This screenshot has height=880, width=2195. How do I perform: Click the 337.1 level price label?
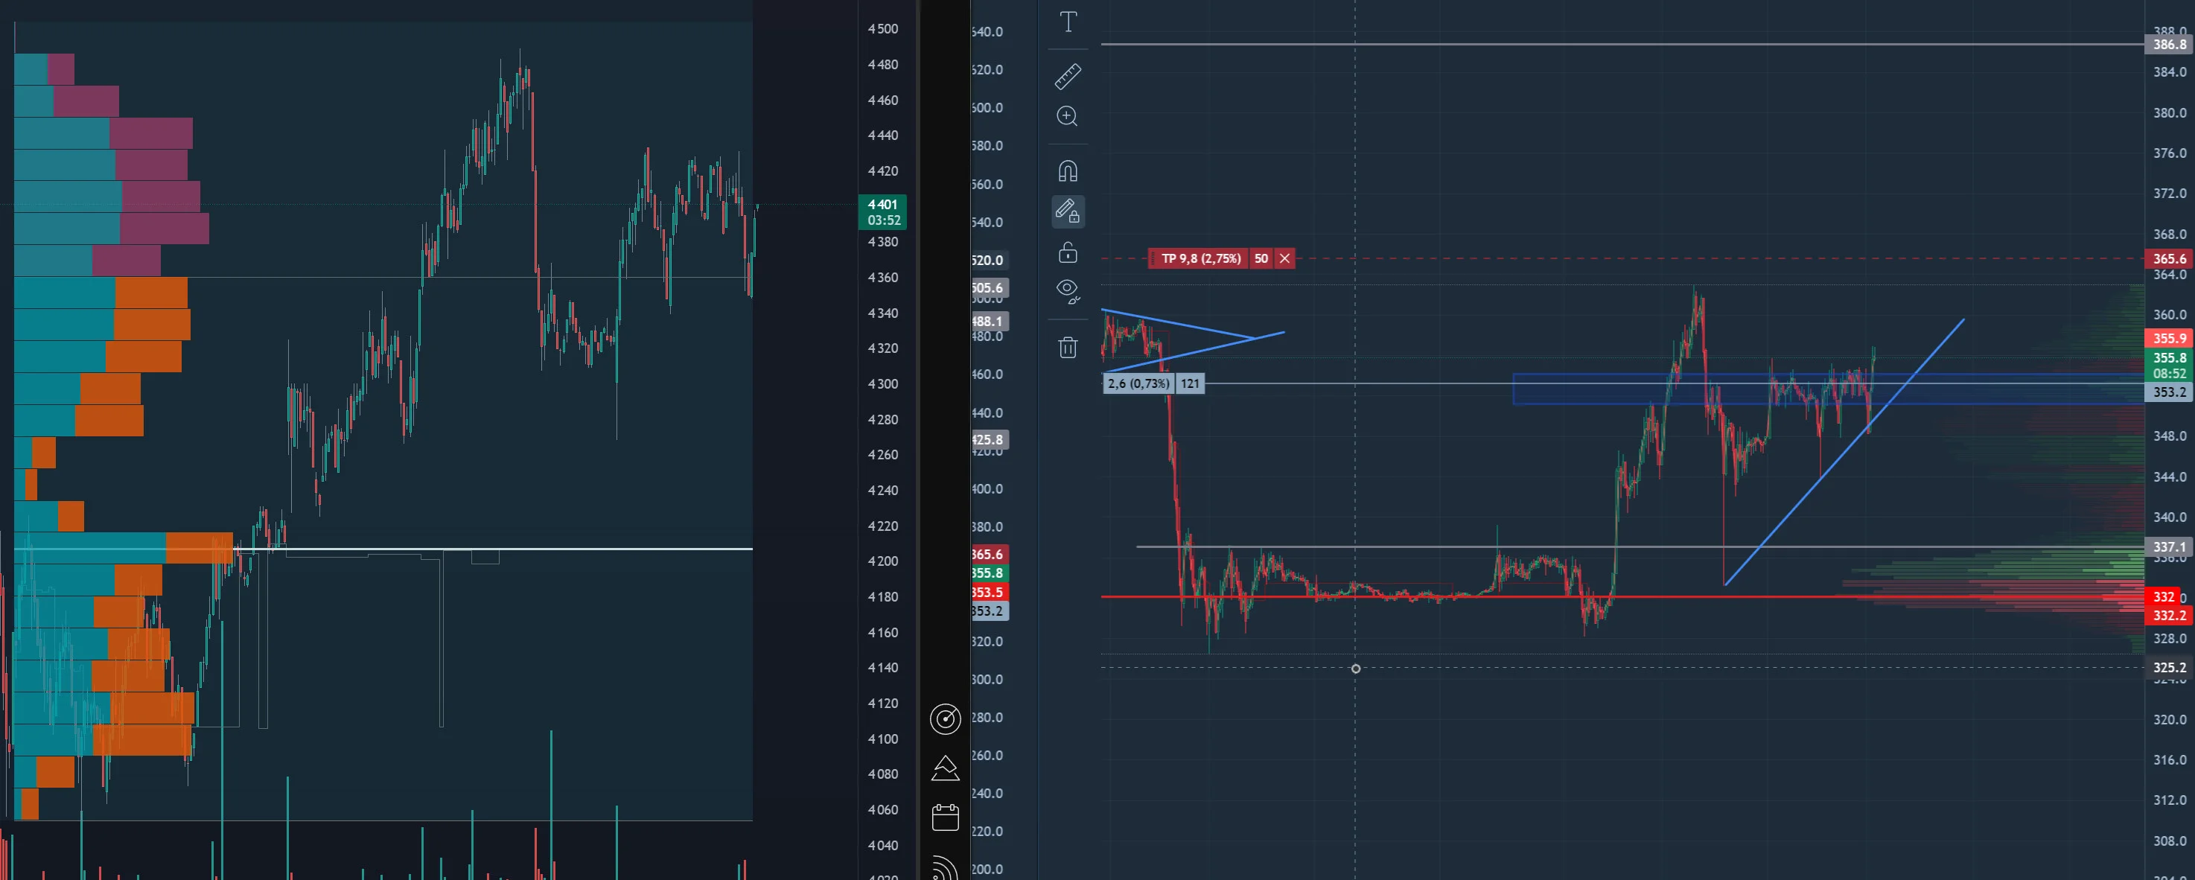2170,547
